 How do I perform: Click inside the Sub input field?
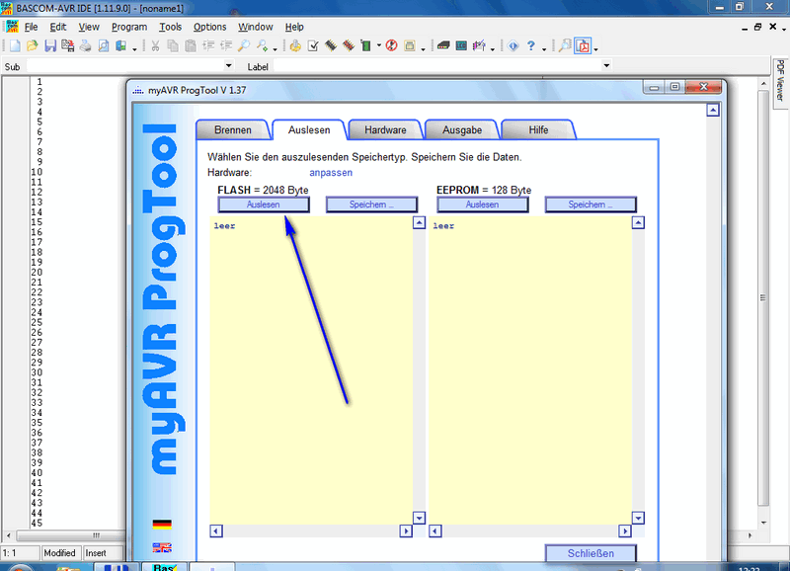click(125, 66)
